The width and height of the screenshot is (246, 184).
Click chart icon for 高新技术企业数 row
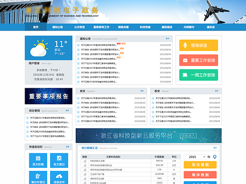click(x=85, y=178)
